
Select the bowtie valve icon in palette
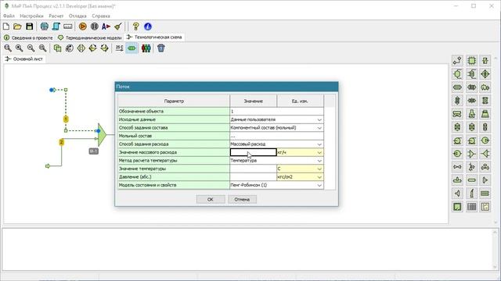coord(457,166)
